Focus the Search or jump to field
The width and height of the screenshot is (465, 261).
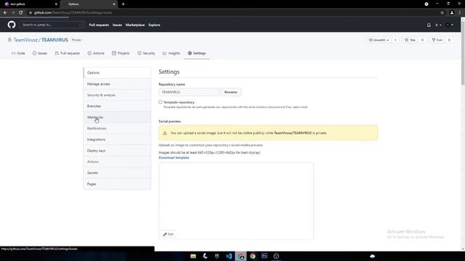coord(52,25)
